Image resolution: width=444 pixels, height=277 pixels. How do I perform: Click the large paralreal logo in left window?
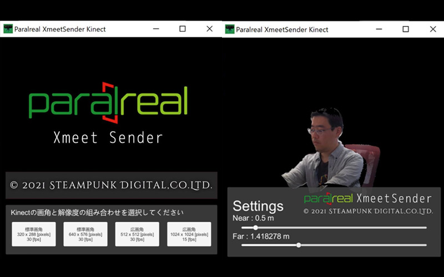[x=108, y=102]
